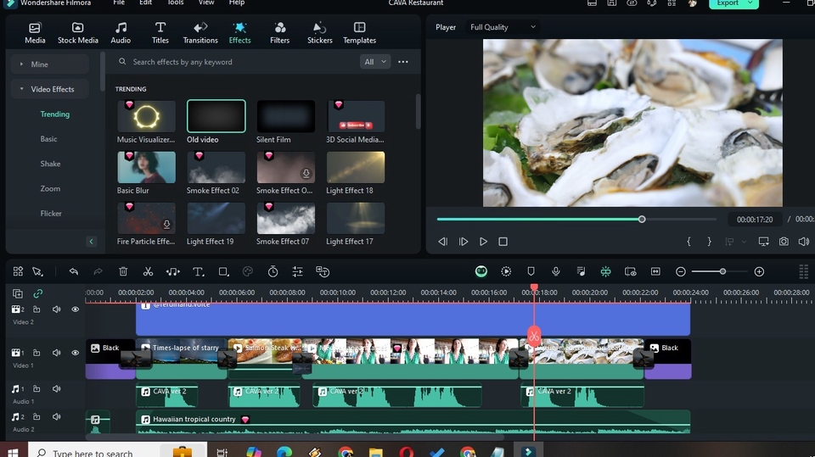Open the audio beat detection tool
The image size is (815, 457).
pos(172,271)
